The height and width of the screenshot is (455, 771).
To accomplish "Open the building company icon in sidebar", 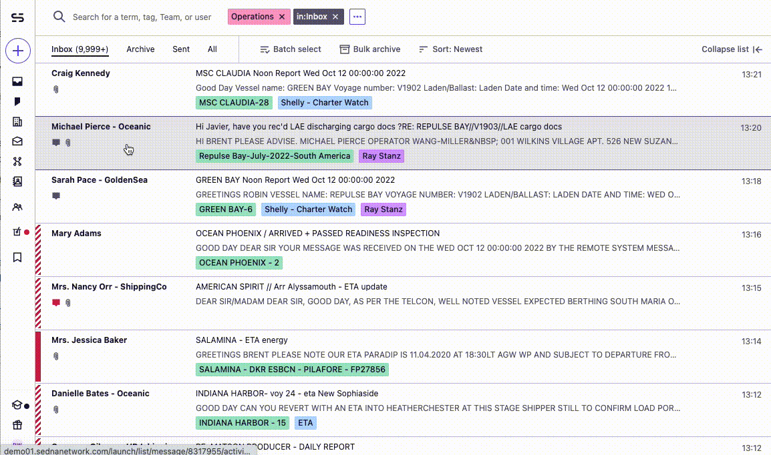I will tap(17, 121).
